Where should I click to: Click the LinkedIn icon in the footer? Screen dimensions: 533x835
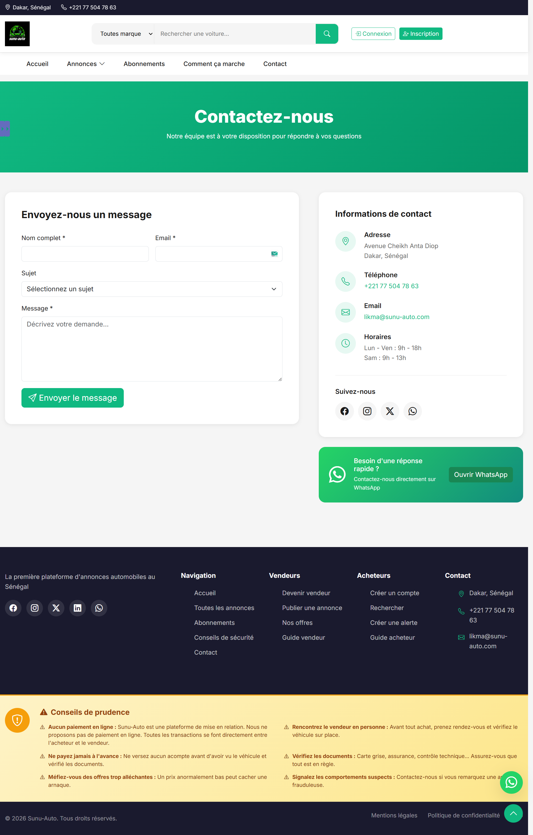tap(77, 608)
